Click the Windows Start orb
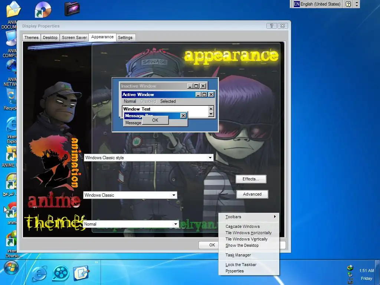The image size is (380, 285). pyautogui.click(x=11, y=268)
